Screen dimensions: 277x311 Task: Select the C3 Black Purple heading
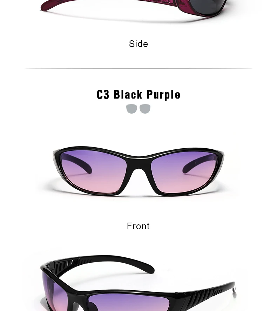coord(138,94)
